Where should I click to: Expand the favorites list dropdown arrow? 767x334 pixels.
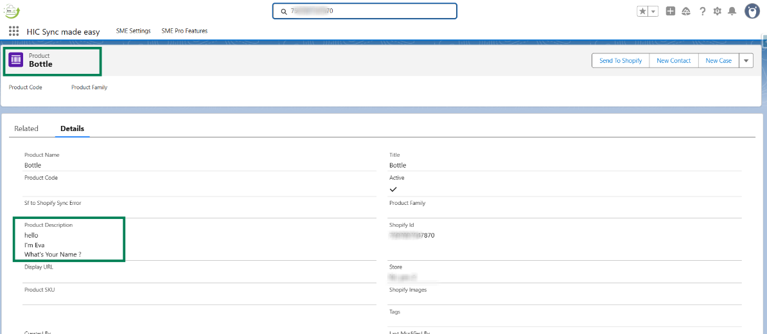653,12
